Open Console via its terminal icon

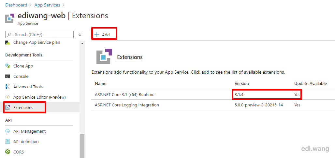pos(8,76)
